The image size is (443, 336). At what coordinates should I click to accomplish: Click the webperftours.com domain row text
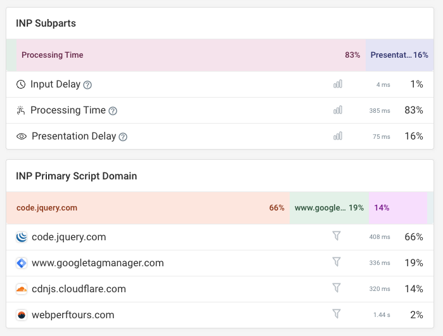[x=73, y=315]
